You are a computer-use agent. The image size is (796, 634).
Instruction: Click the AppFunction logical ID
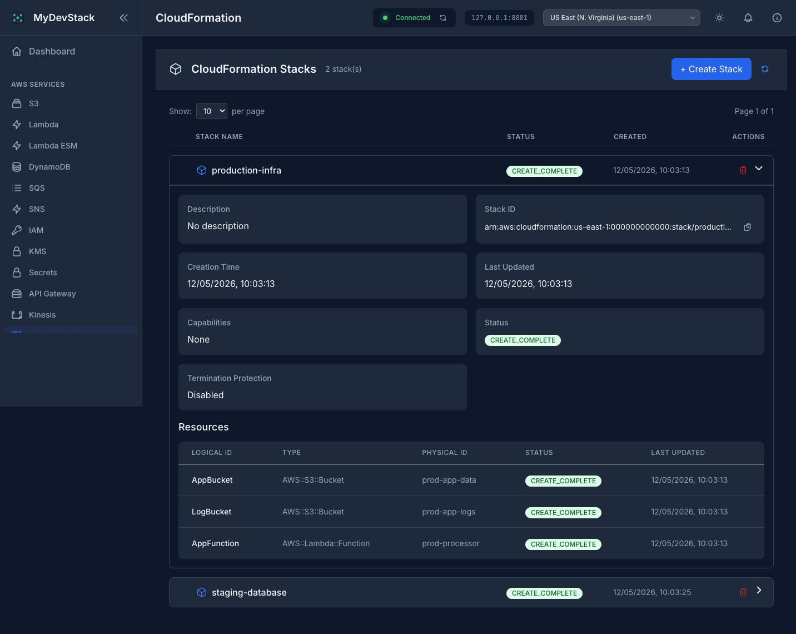click(216, 543)
